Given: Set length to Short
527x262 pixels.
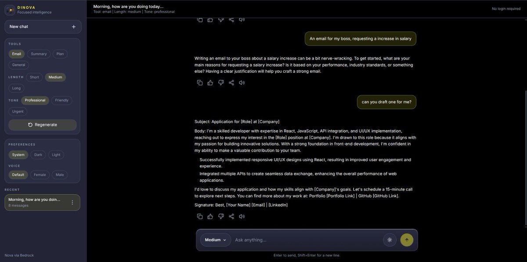Looking at the screenshot, I should (x=34, y=77).
